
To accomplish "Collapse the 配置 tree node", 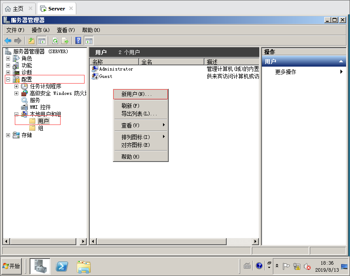I will click(8, 79).
